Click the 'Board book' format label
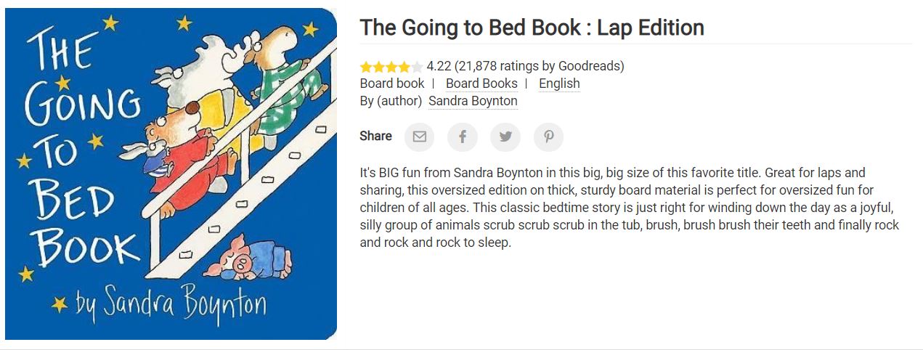The image size is (923, 350). pos(392,84)
